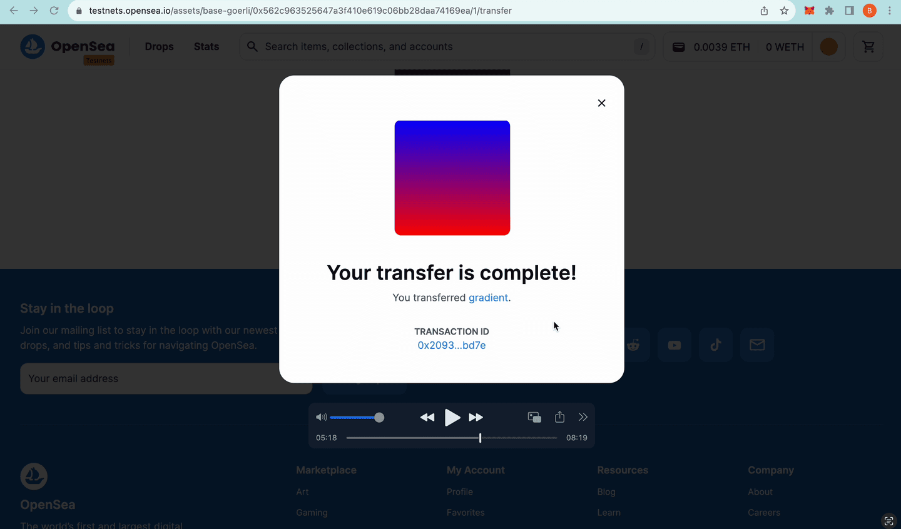Reload the current page

click(54, 11)
